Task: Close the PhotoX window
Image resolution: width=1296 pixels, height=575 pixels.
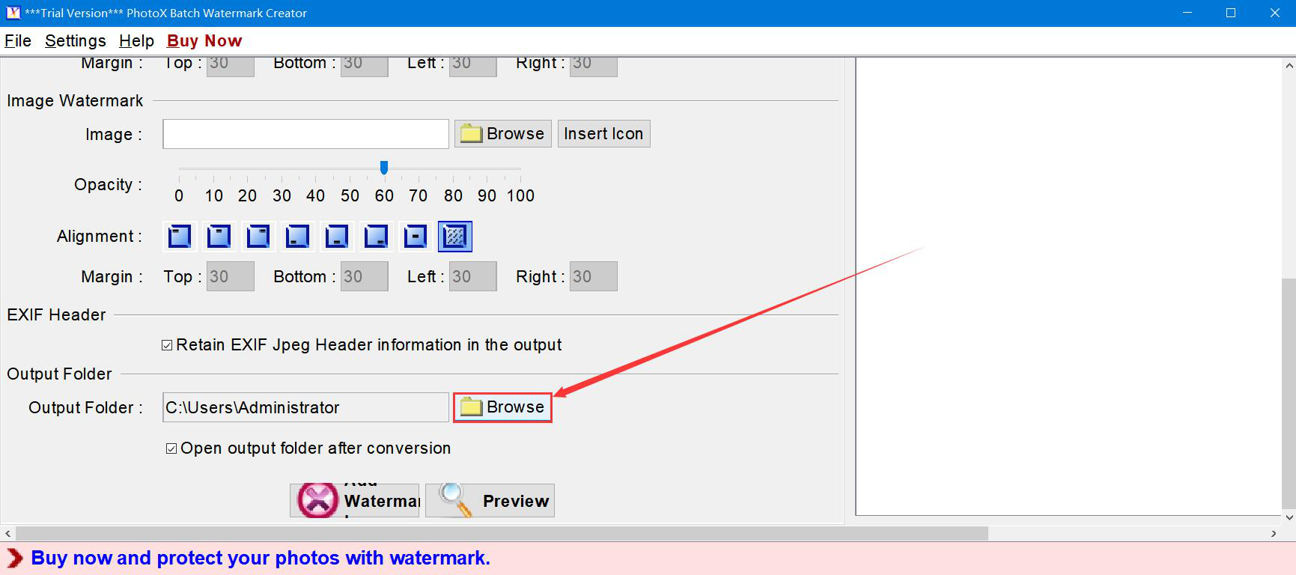Action: 1274,13
